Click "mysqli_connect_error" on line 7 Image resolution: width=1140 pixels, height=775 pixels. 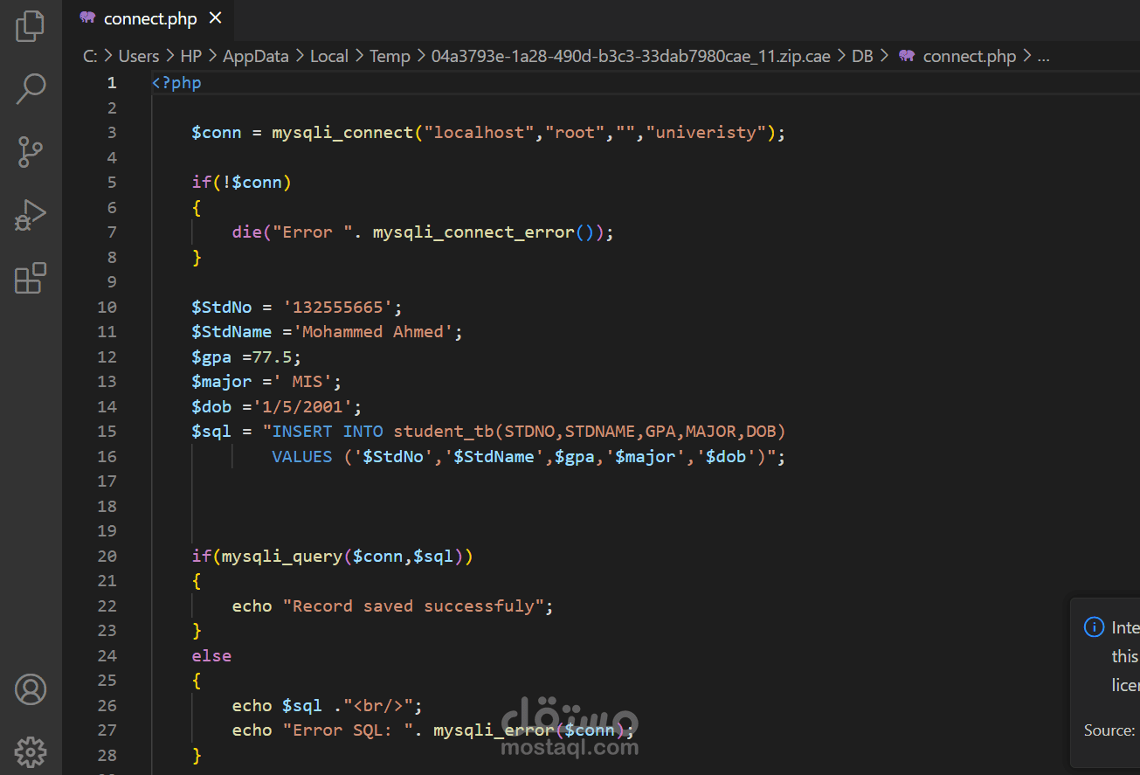pyautogui.click(x=473, y=232)
